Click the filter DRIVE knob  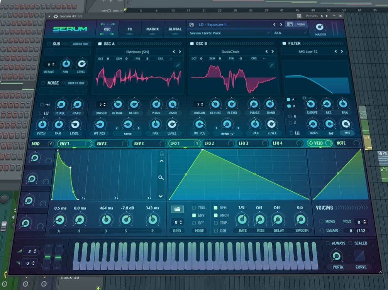pos(313,124)
